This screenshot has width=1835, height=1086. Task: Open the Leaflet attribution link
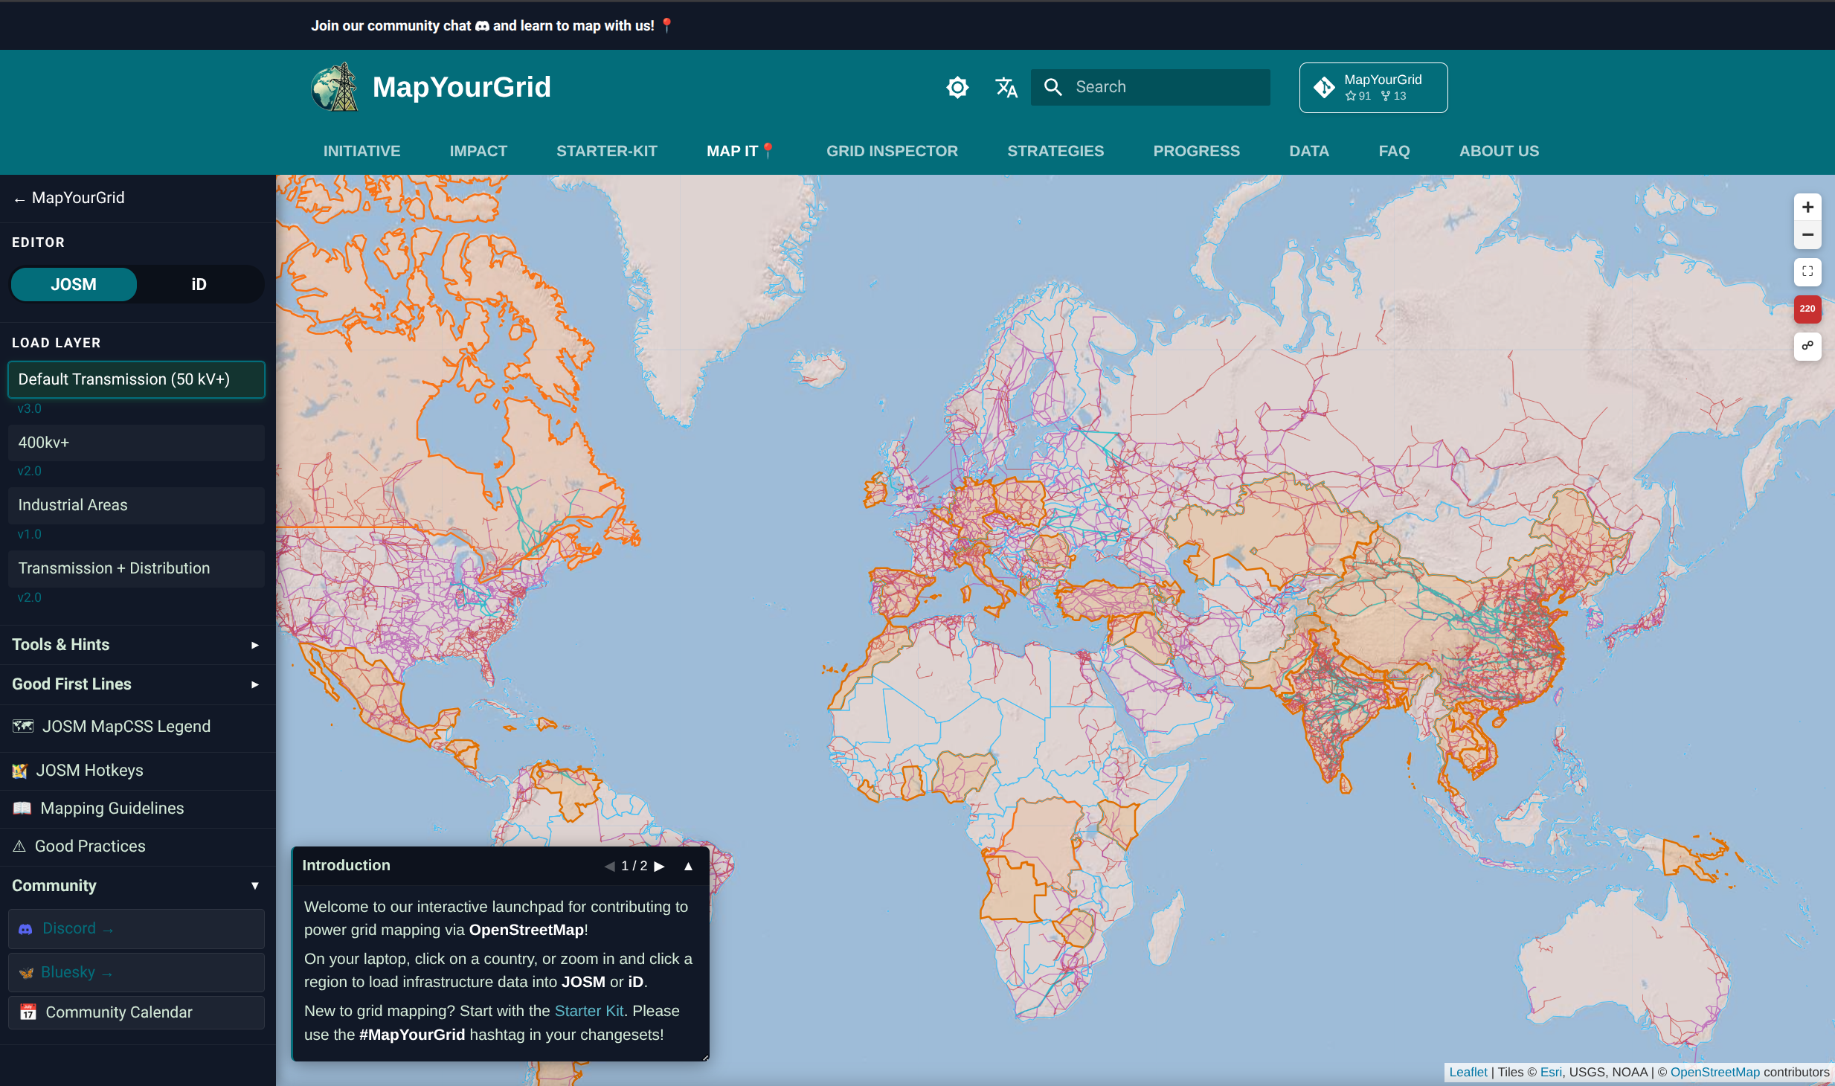pyautogui.click(x=1468, y=1072)
